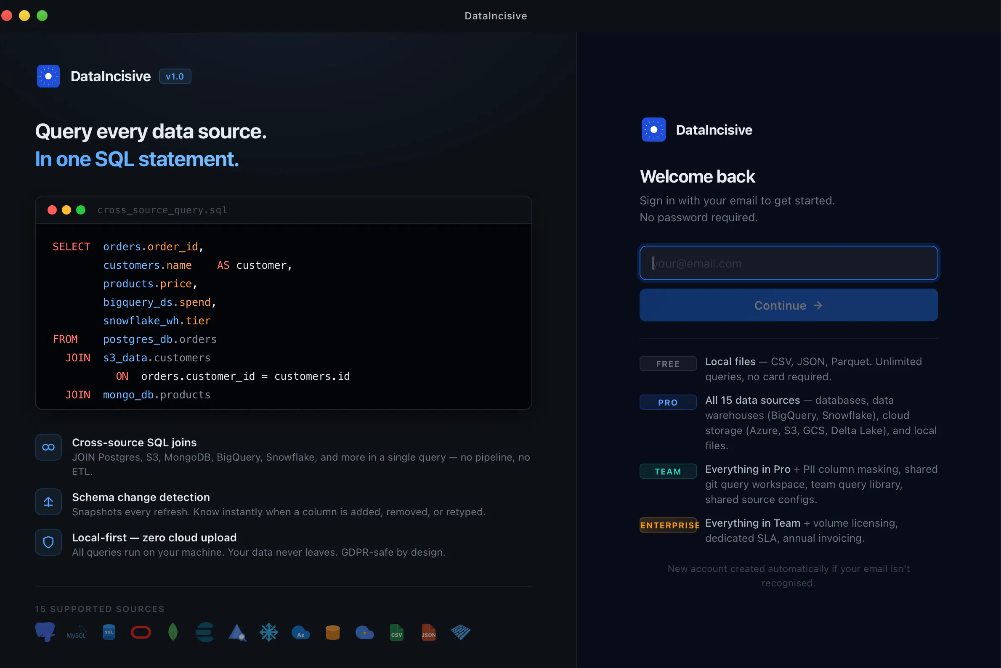This screenshot has height=668, width=1001.
Task: Select the TEAM tier badge
Action: point(668,472)
